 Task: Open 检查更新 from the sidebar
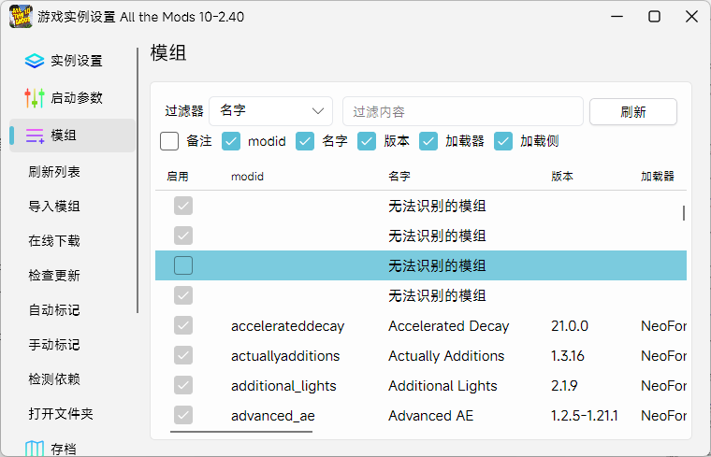[x=54, y=276]
